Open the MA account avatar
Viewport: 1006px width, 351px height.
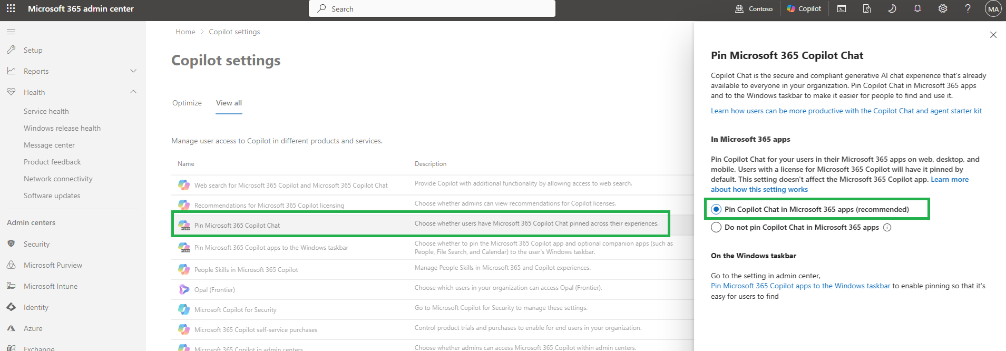click(993, 9)
